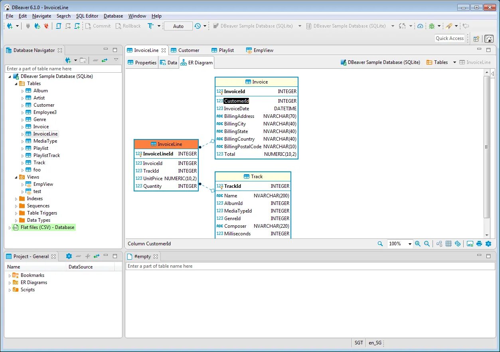
Task: Click the ER diagram vertical scrollbar
Action: [x=487, y=147]
